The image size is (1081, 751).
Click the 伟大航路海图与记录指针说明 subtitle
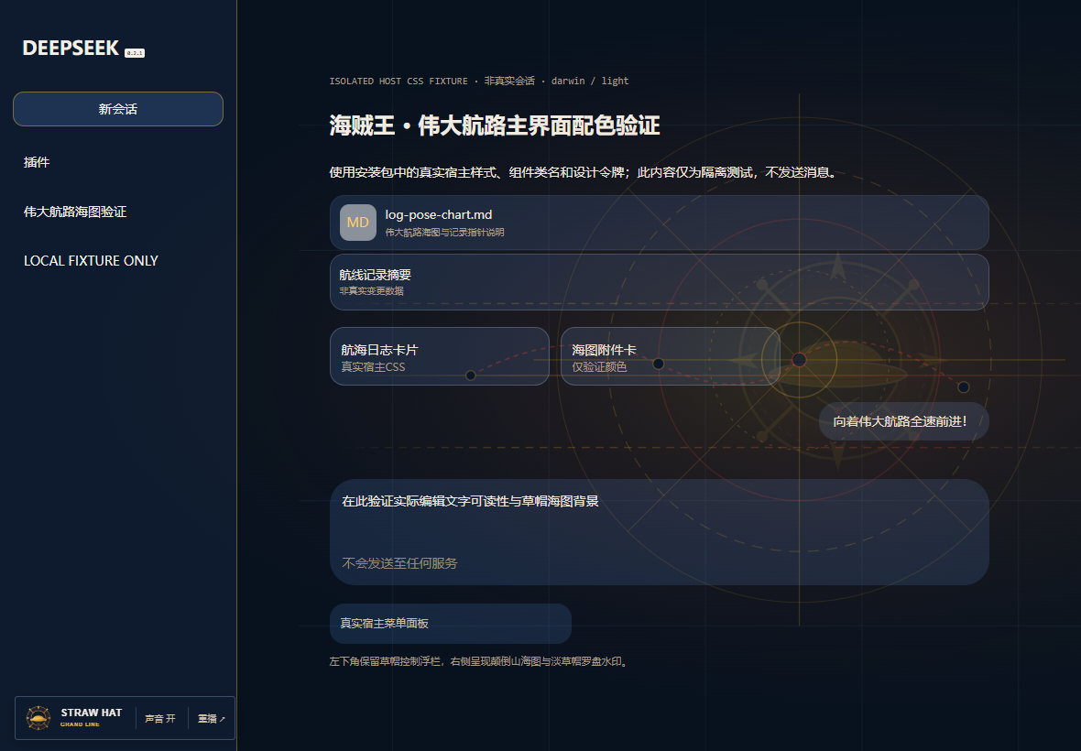(x=444, y=233)
